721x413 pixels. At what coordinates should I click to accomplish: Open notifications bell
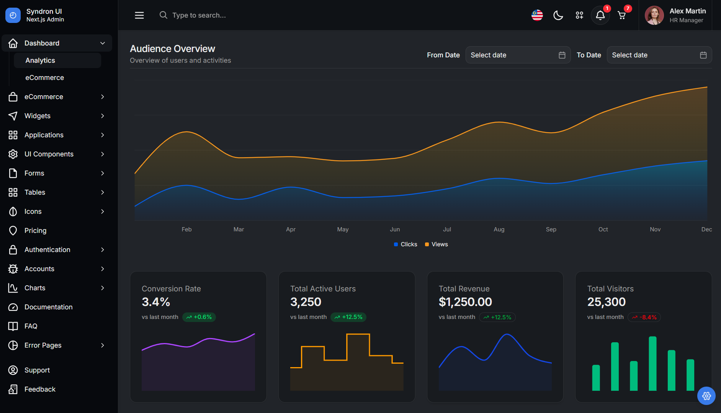[x=600, y=15]
